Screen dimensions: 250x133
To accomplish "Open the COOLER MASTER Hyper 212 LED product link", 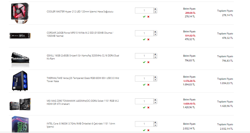I will tap(80, 12).
